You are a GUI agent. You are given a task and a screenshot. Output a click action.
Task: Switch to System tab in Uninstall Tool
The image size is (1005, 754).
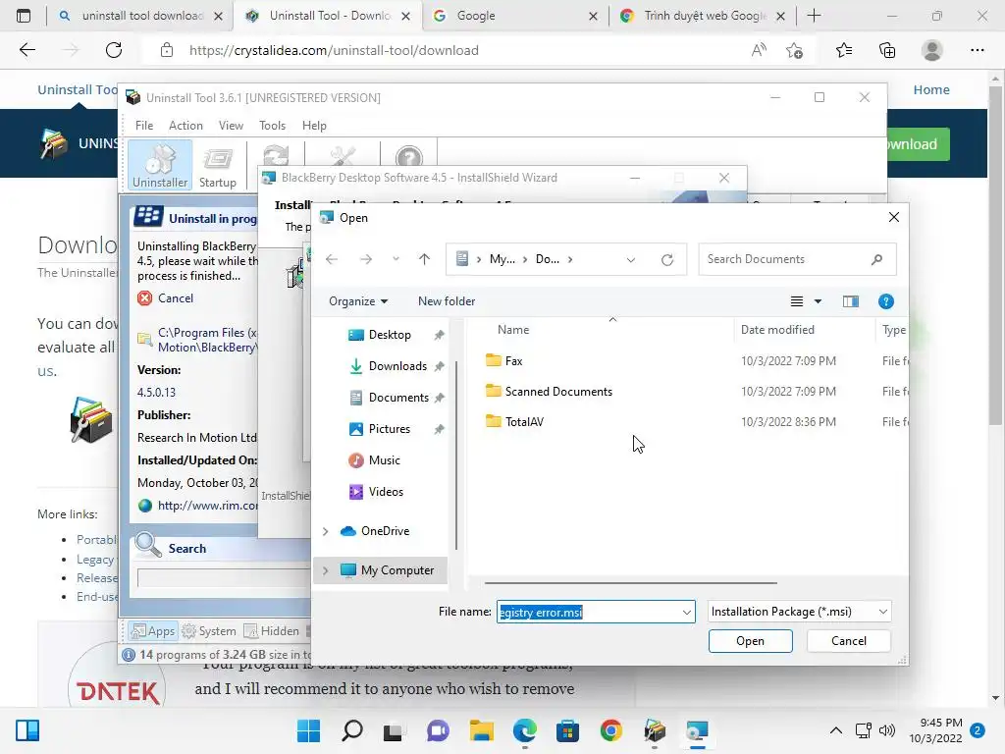point(209,631)
